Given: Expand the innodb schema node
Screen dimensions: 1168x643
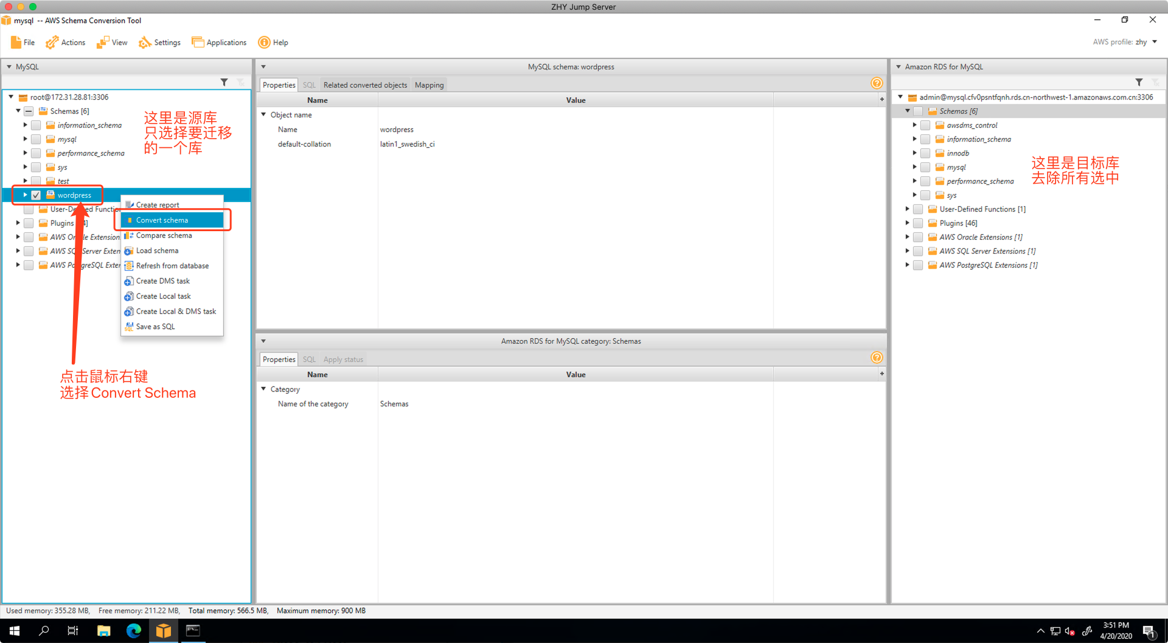Looking at the screenshot, I should [x=914, y=153].
